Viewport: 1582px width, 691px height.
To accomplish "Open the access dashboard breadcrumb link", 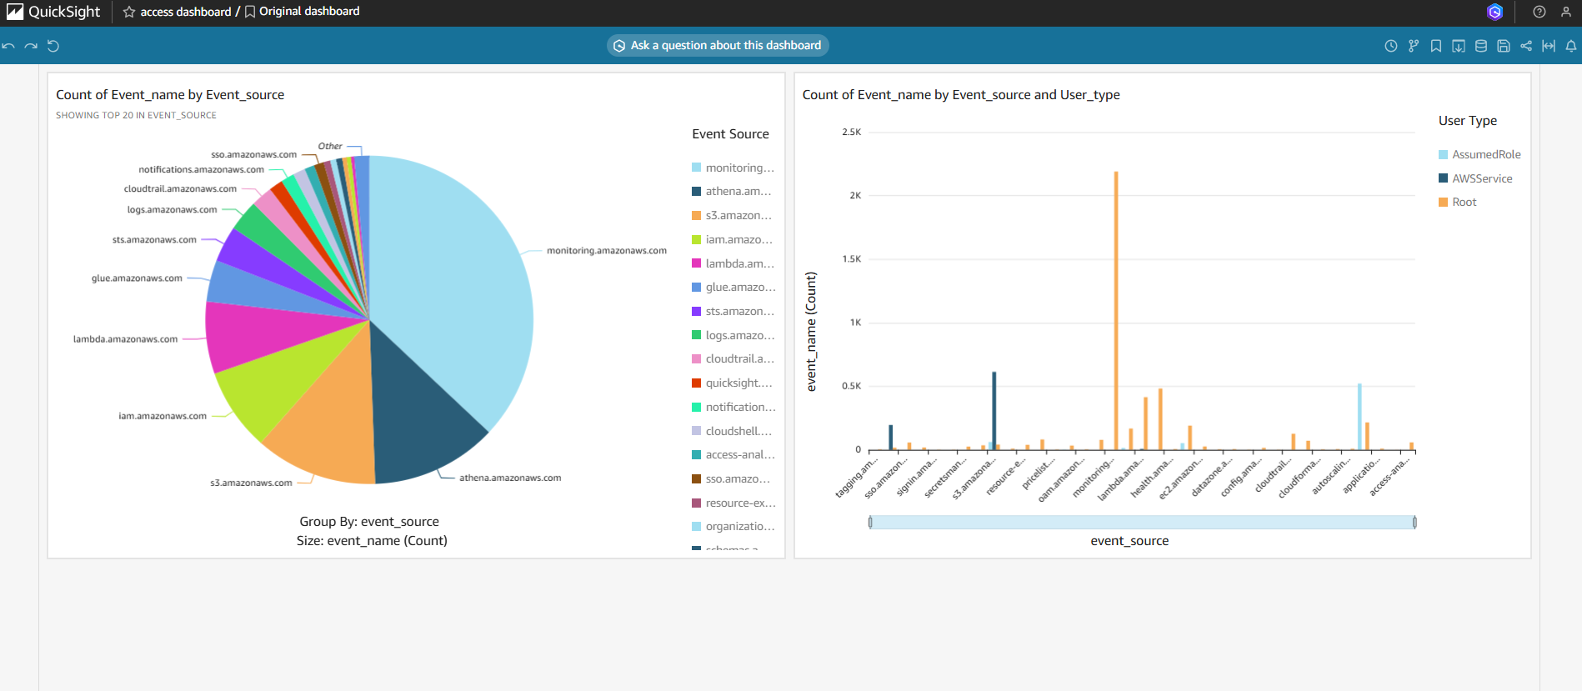I will click(x=185, y=12).
